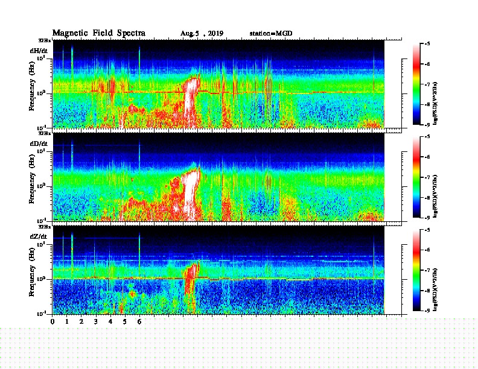478x369 pixels.
Task: Click hour '6' on the time axis
Action: coord(139,321)
